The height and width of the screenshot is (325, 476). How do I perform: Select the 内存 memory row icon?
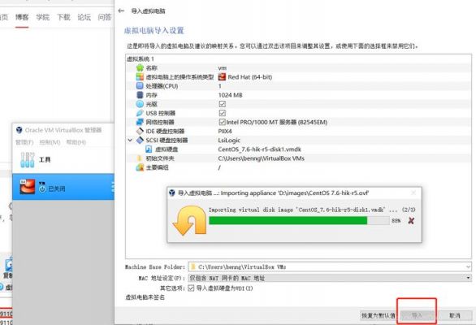pyautogui.click(x=140, y=95)
